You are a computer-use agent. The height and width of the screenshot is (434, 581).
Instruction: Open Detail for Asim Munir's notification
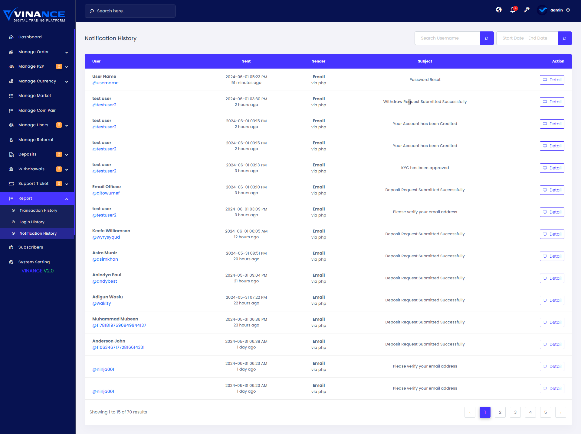pos(552,256)
